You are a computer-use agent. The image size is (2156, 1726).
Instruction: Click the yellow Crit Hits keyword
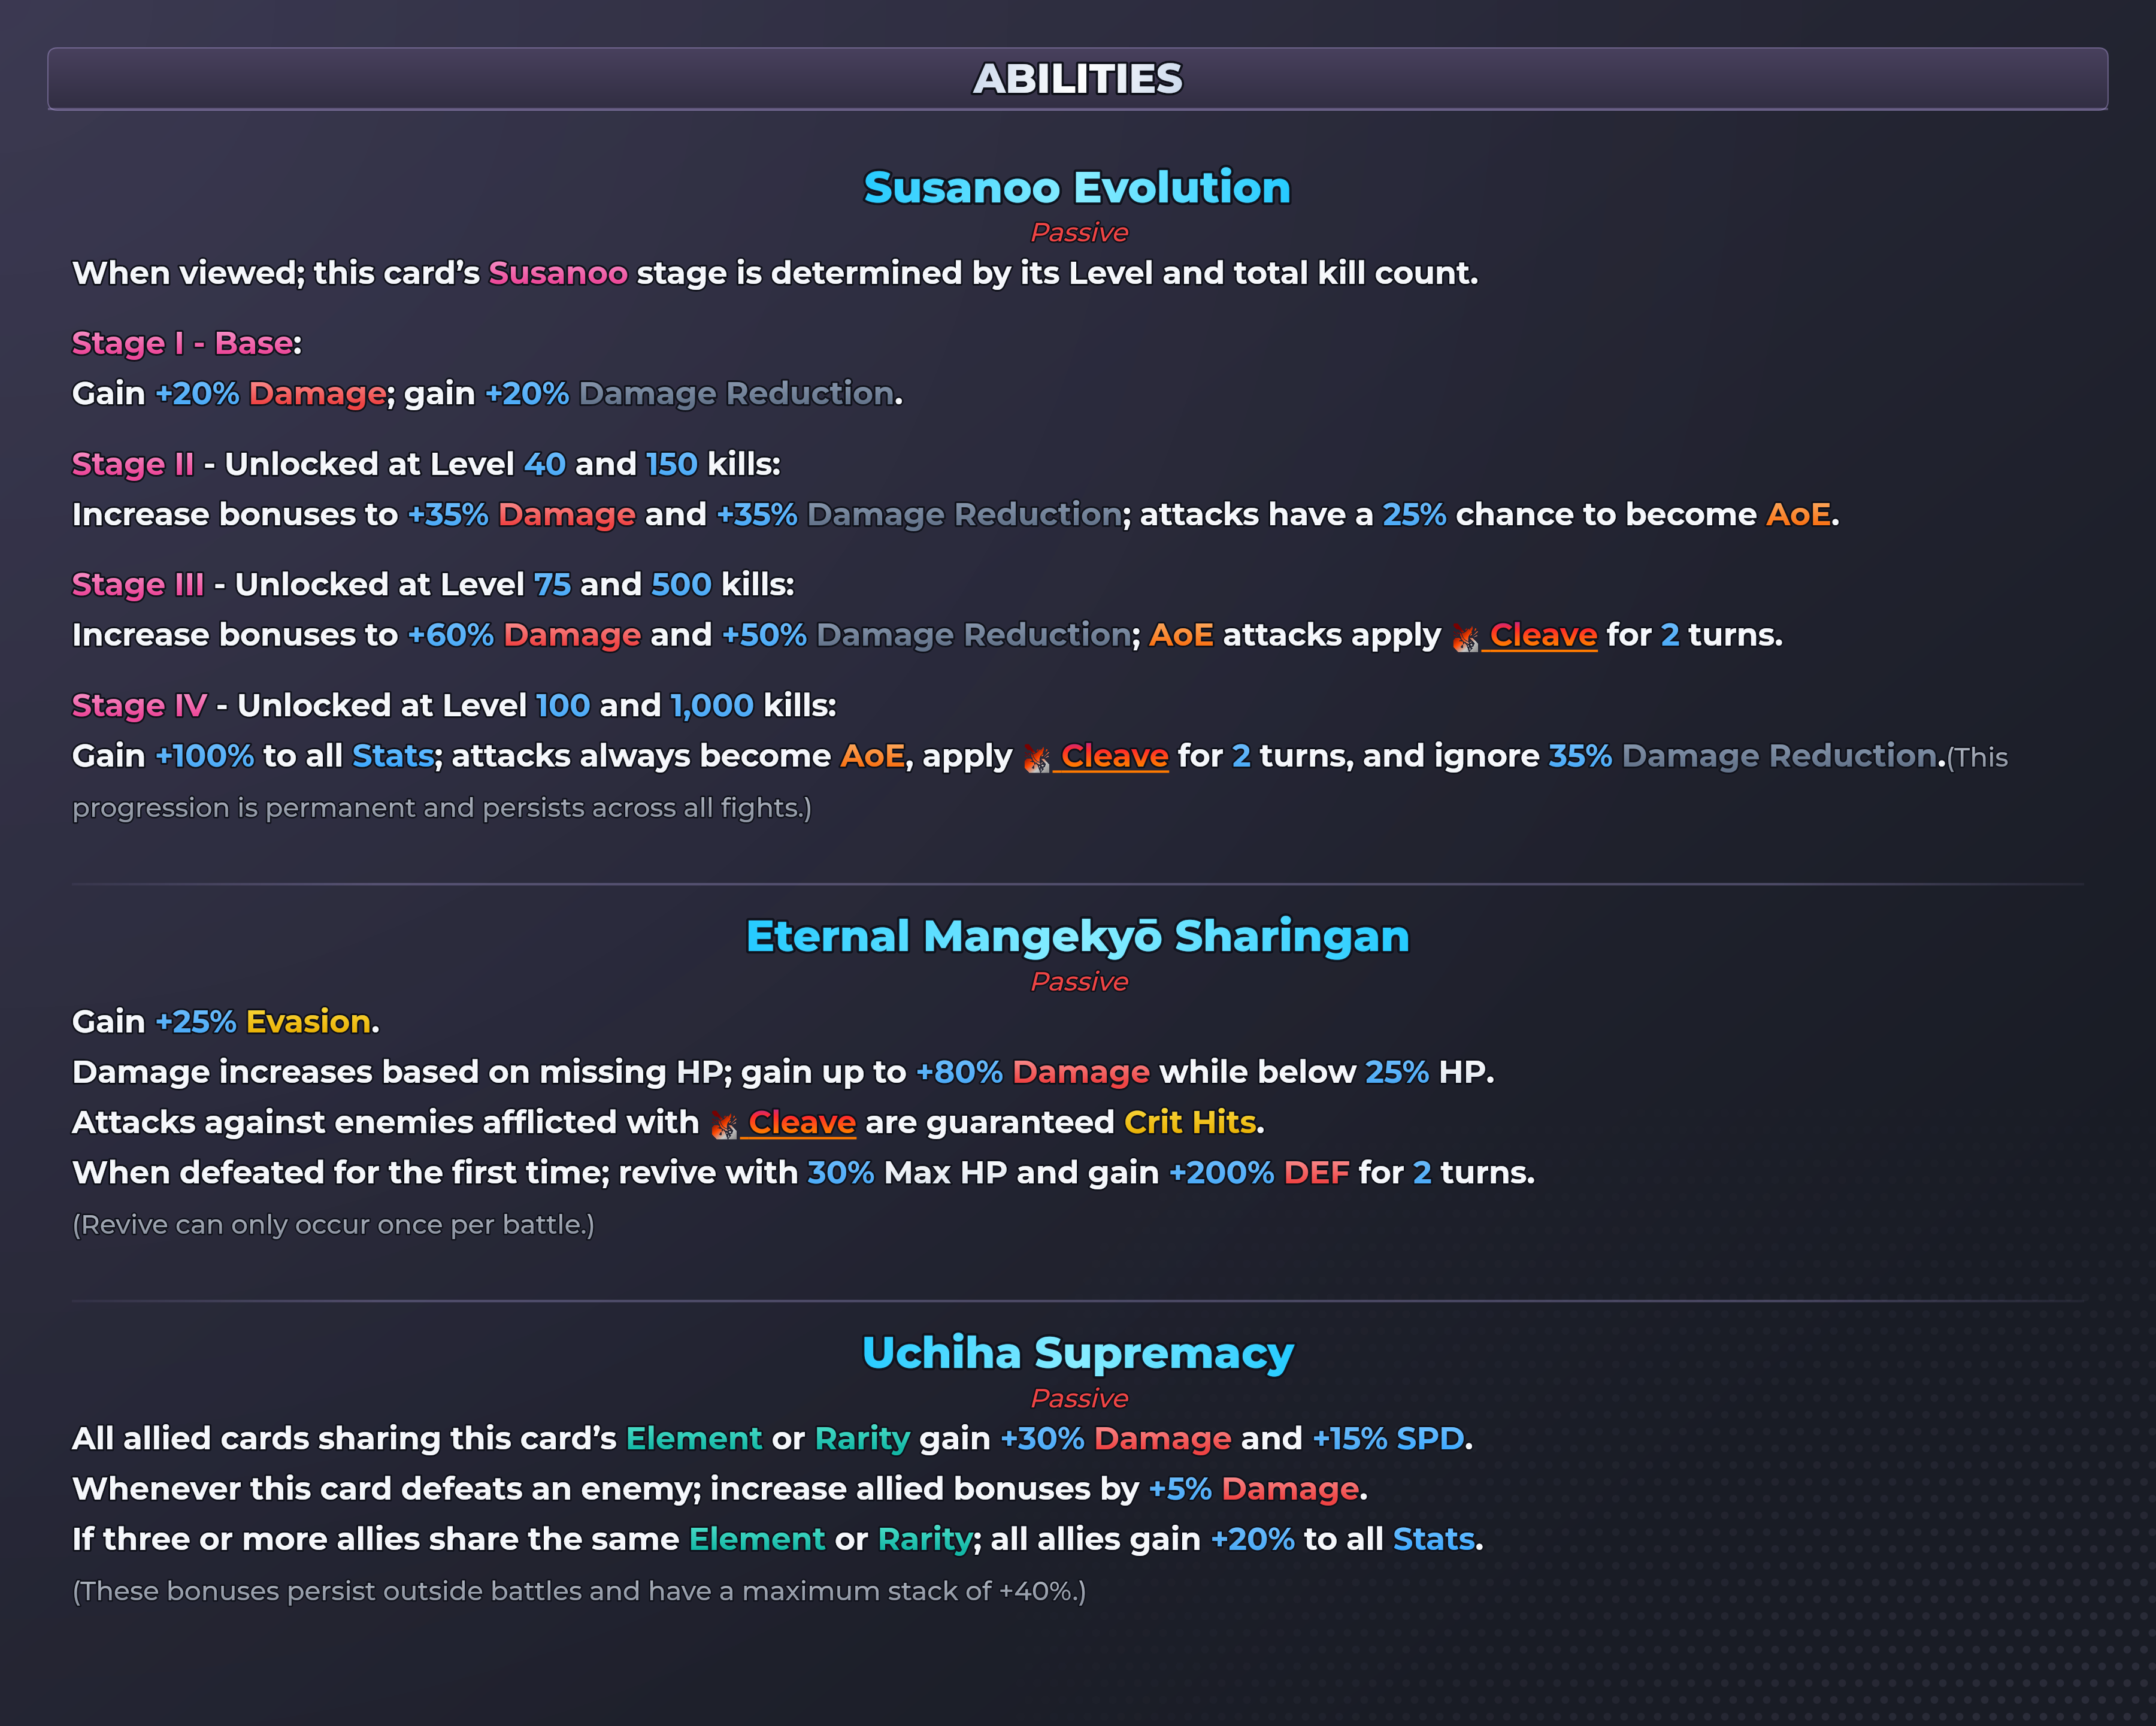point(1190,1122)
